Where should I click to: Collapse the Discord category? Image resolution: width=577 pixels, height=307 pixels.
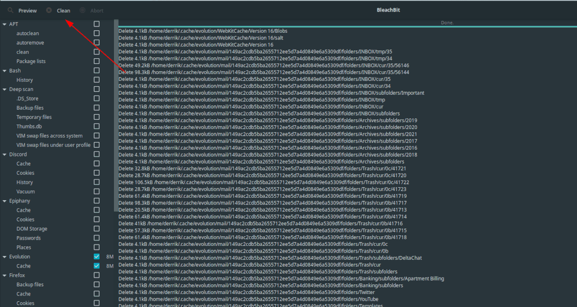tap(4, 154)
